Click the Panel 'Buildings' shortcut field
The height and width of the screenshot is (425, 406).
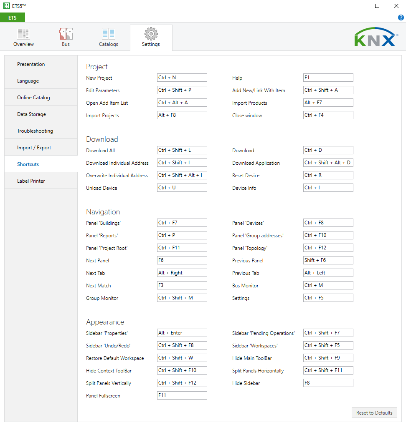[x=182, y=223]
